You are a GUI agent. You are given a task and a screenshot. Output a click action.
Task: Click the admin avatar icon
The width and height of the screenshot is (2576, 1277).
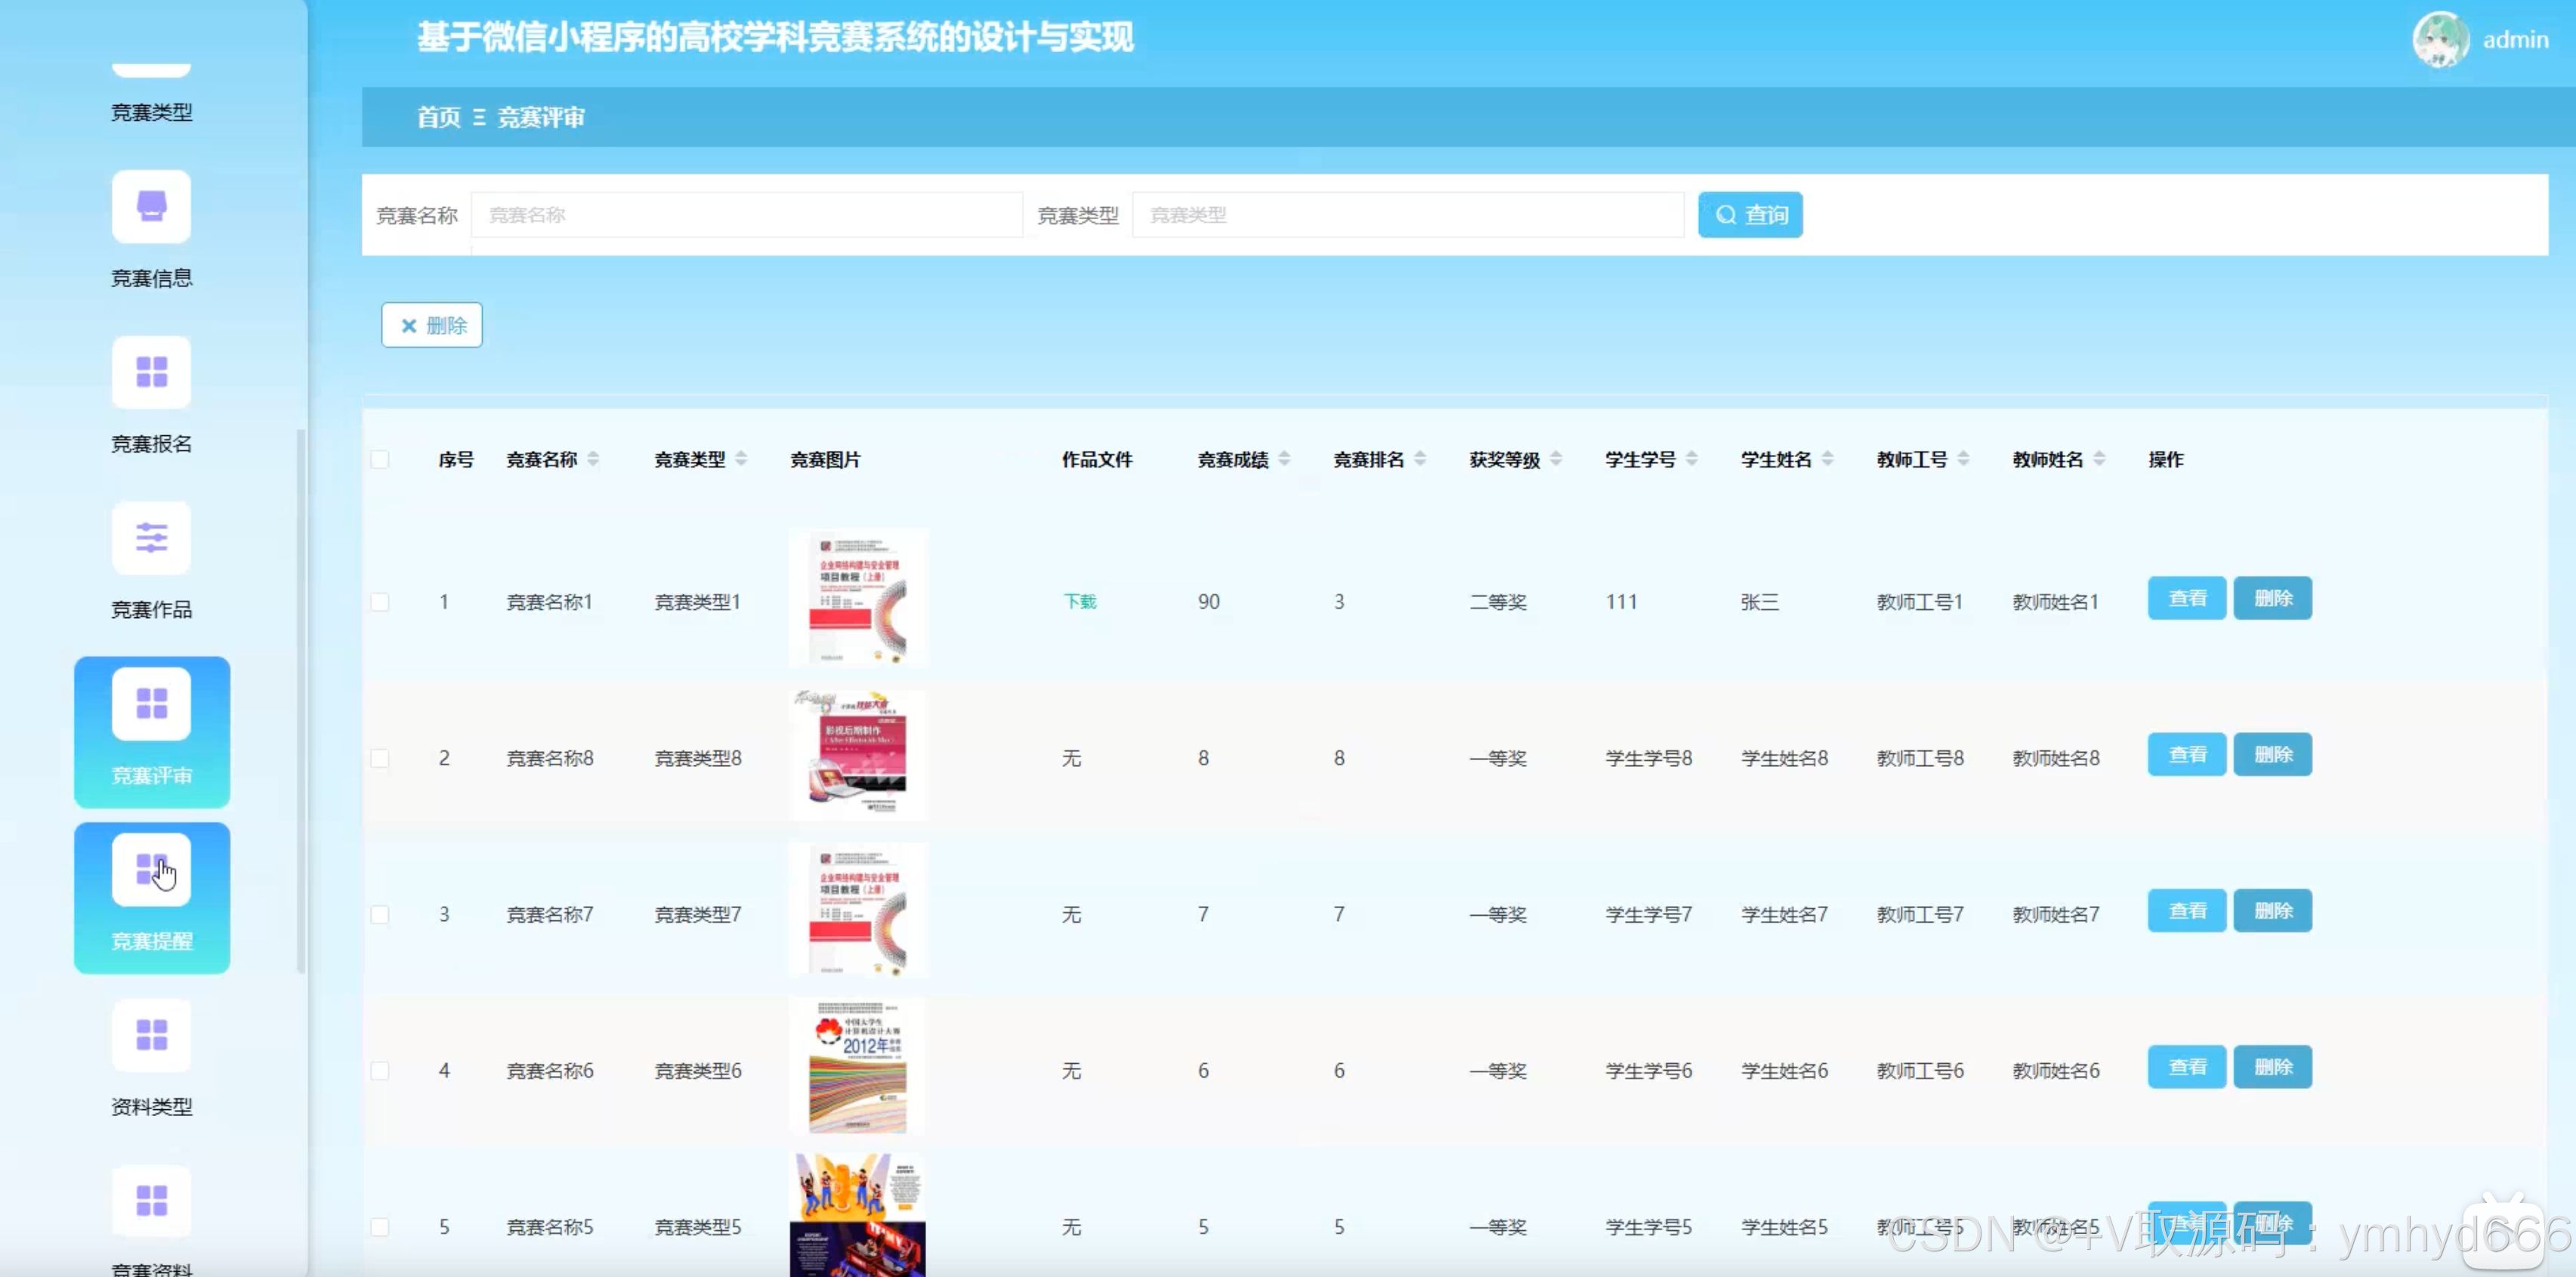(2439, 40)
